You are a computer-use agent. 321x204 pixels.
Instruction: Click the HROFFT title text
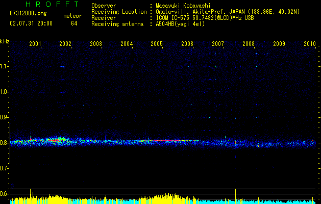click(x=52, y=4)
